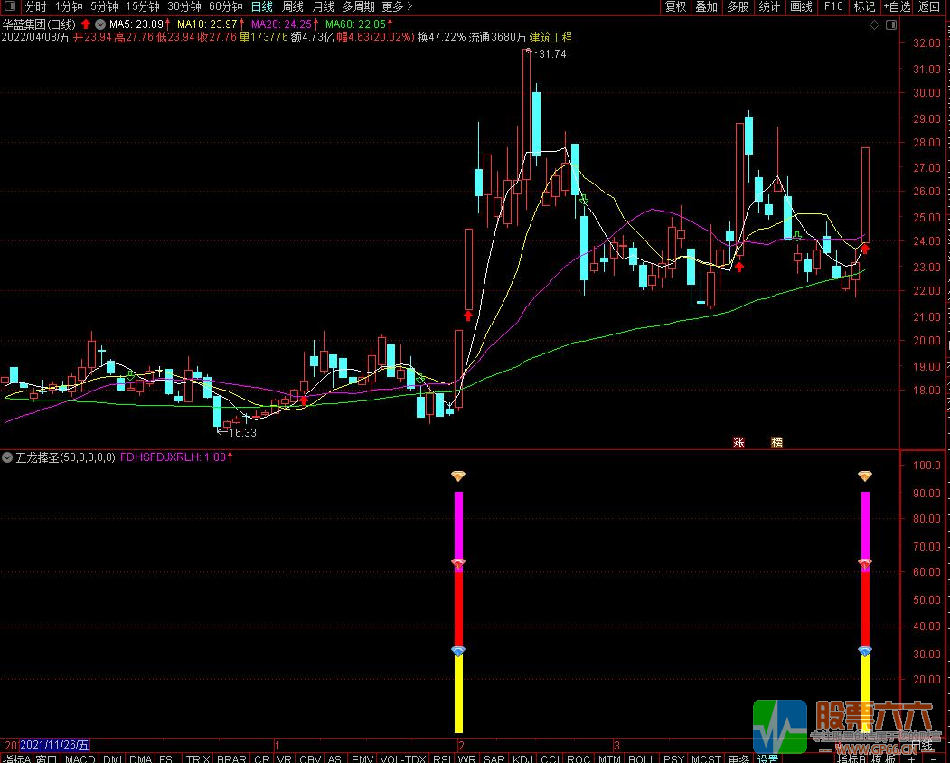Viewport: 950px width, 763px height.
Task: Add stock with the +自选 button
Action: (x=897, y=6)
